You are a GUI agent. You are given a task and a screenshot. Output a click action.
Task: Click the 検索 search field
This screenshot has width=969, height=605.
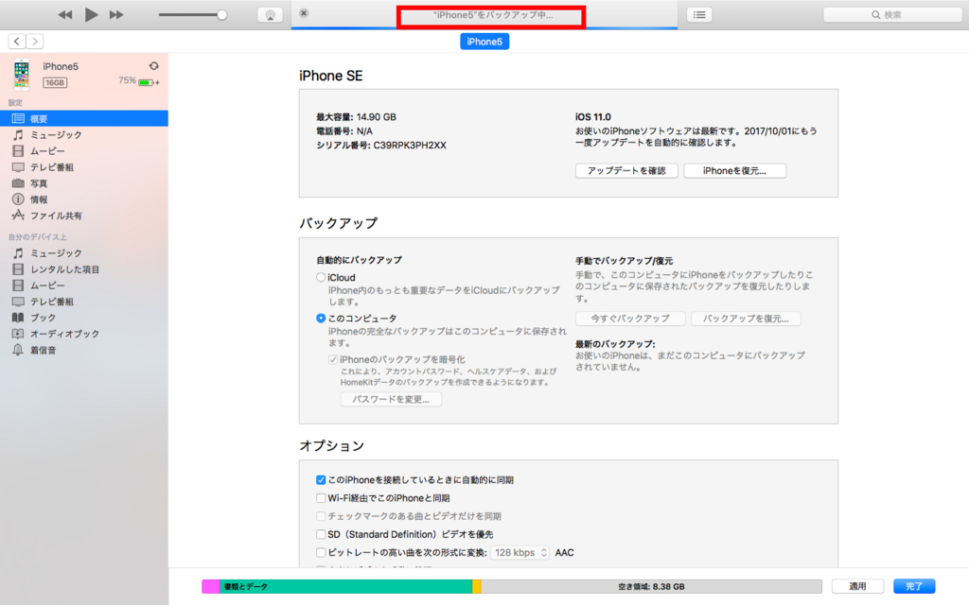892,15
